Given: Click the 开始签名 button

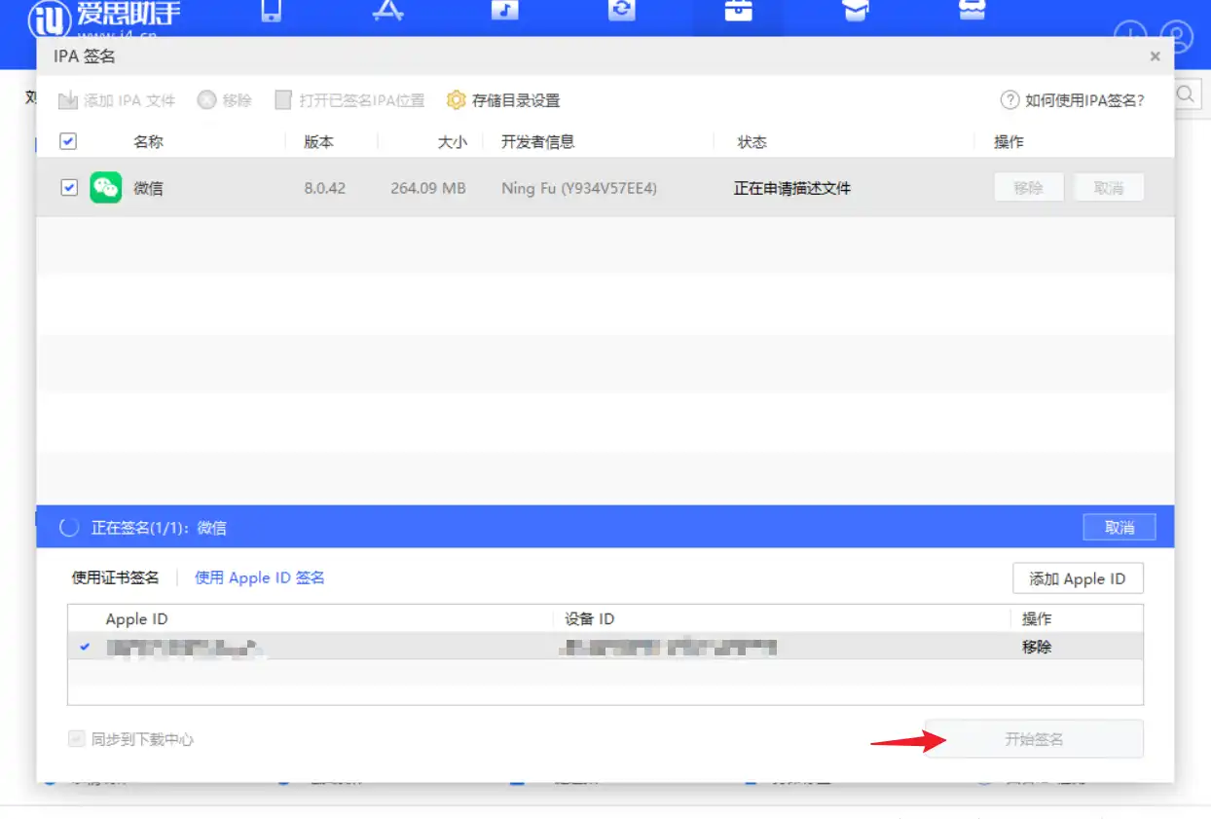Looking at the screenshot, I should click(x=1034, y=739).
